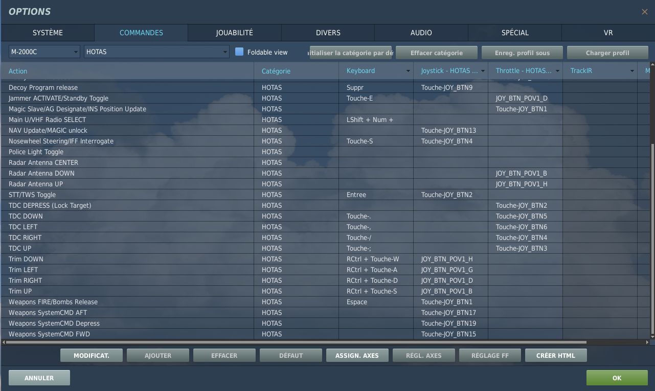Open the M-2000C aircraft dropdown
655x391 pixels.
44,52
